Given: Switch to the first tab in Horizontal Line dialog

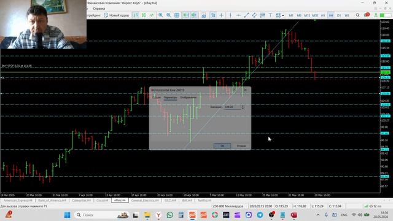Looking at the screenshot, I should [x=157, y=98].
